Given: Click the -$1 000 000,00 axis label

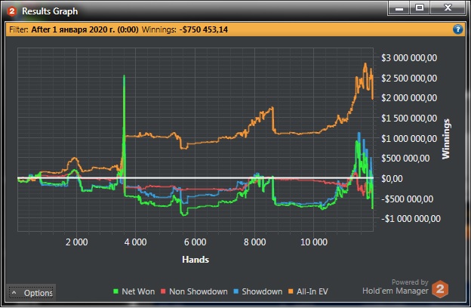Looking at the screenshot, I should (x=411, y=219).
